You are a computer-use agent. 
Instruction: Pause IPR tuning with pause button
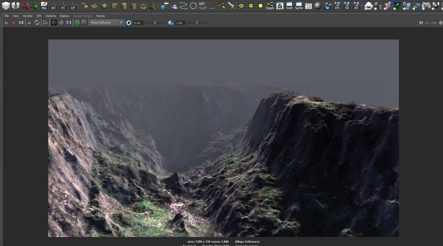click(421, 23)
